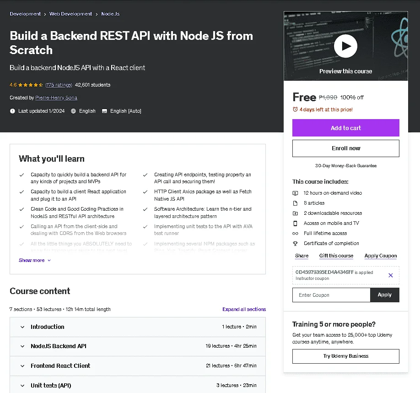Screen dimensions: 420x393
Task: Click the articles document icon
Action: click(295, 203)
